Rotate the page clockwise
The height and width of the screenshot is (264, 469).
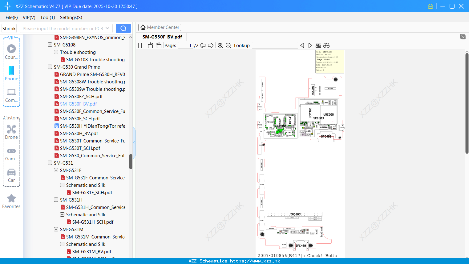(x=159, y=45)
